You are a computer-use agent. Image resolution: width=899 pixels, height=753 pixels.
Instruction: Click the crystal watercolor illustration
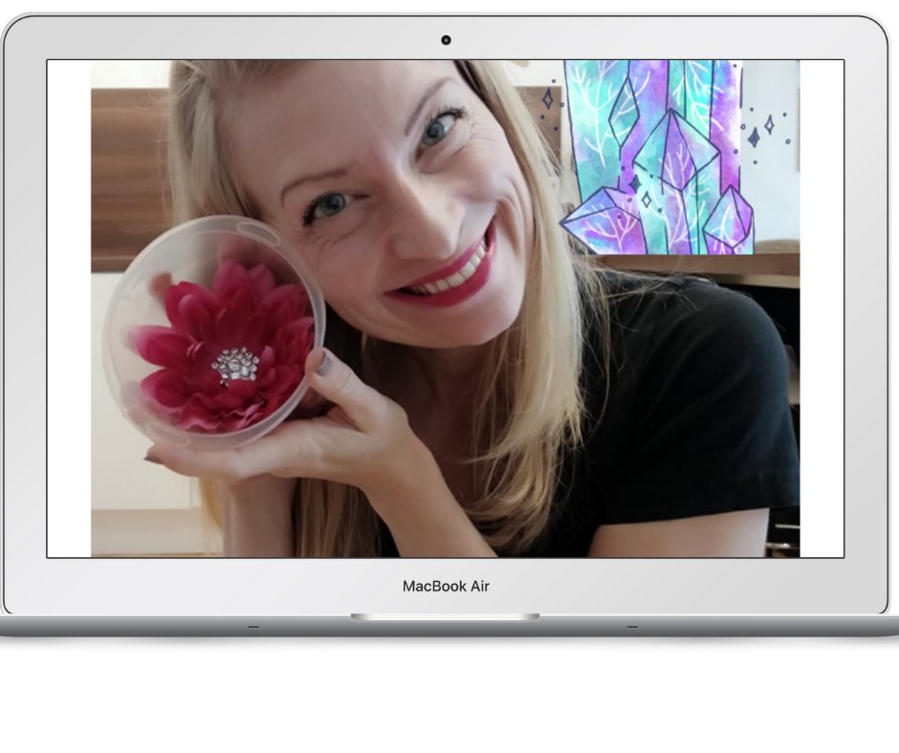658,158
